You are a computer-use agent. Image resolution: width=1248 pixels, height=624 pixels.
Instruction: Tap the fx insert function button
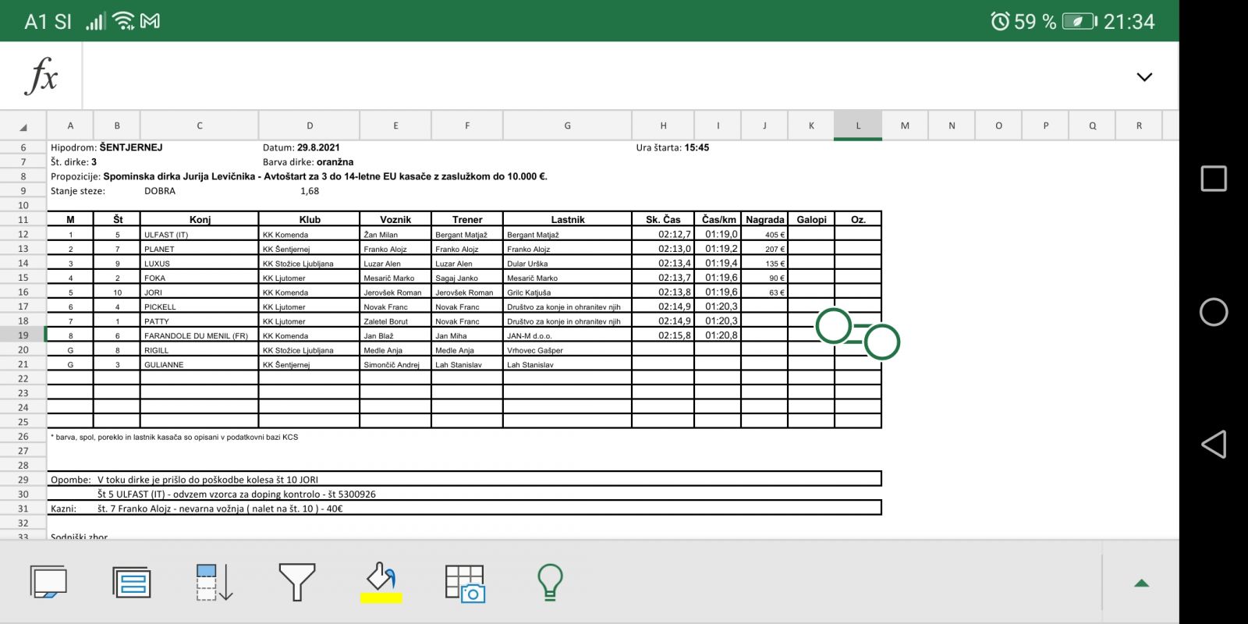click(41, 76)
